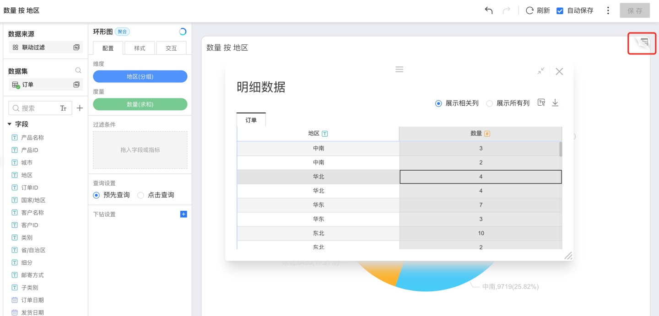Open the three-dot more options menu
Screen dimensions: 659x316
(x=608, y=11)
